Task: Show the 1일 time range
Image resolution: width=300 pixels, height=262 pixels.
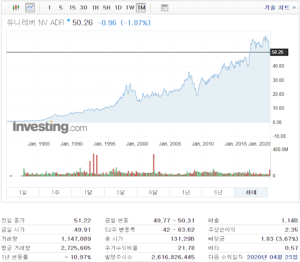Action: 23,192
